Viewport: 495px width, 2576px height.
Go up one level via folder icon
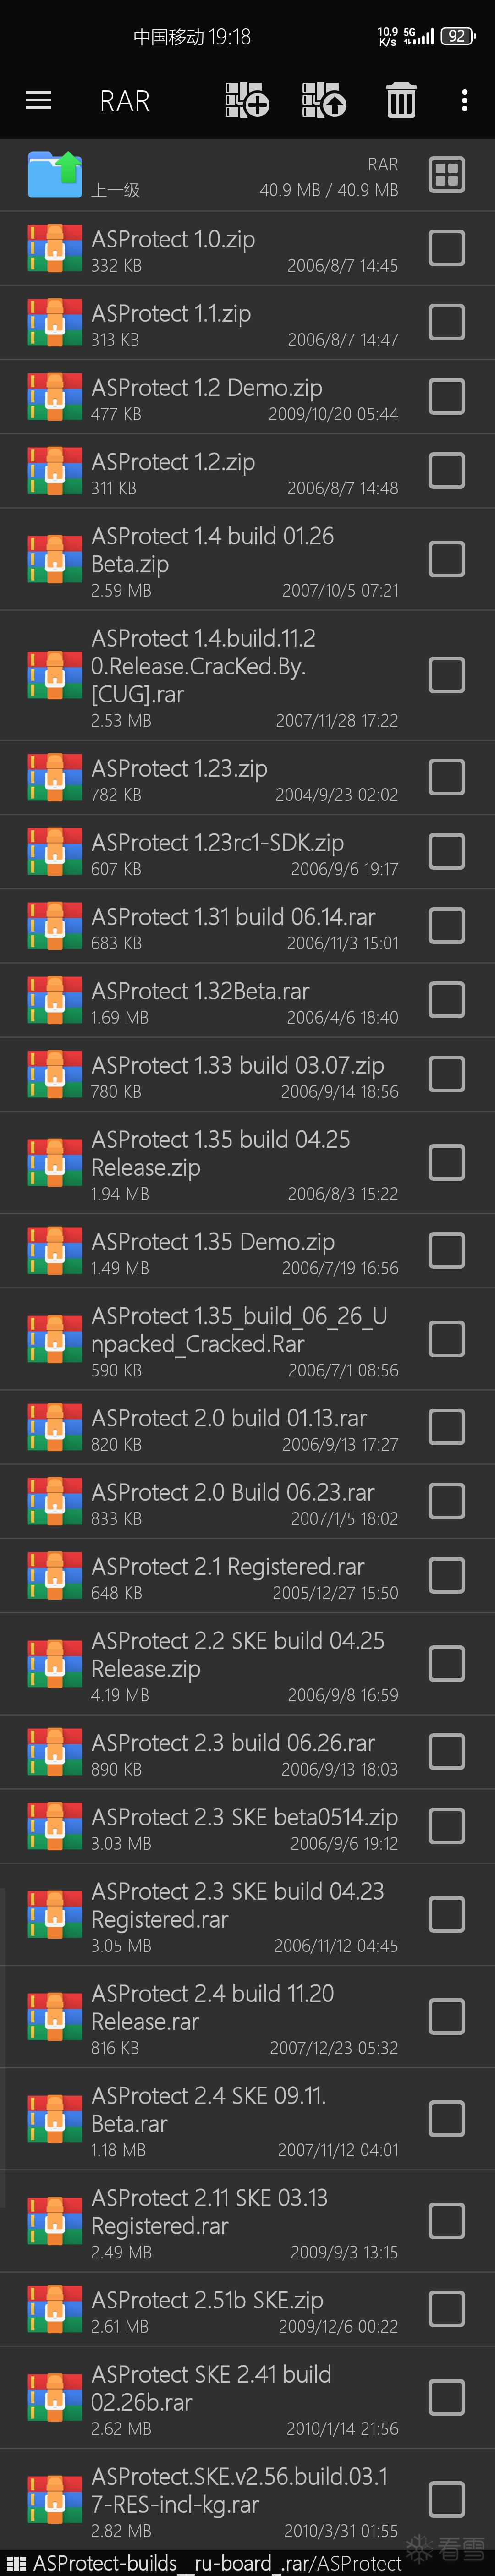coord(54,175)
